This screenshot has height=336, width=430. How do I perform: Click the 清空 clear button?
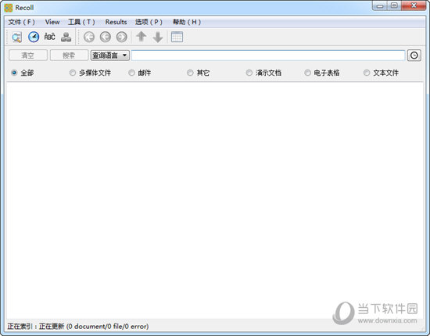pos(28,55)
